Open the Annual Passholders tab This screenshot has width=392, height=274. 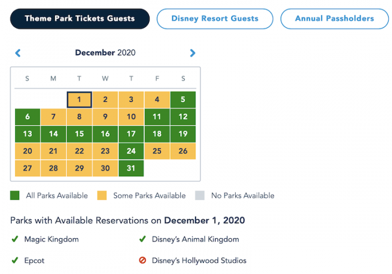coord(334,18)
